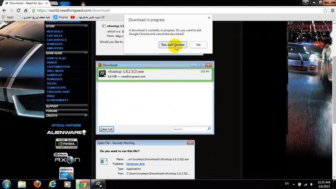
Task: Open Firefox from taskbar
Action: tap(37, 184)
